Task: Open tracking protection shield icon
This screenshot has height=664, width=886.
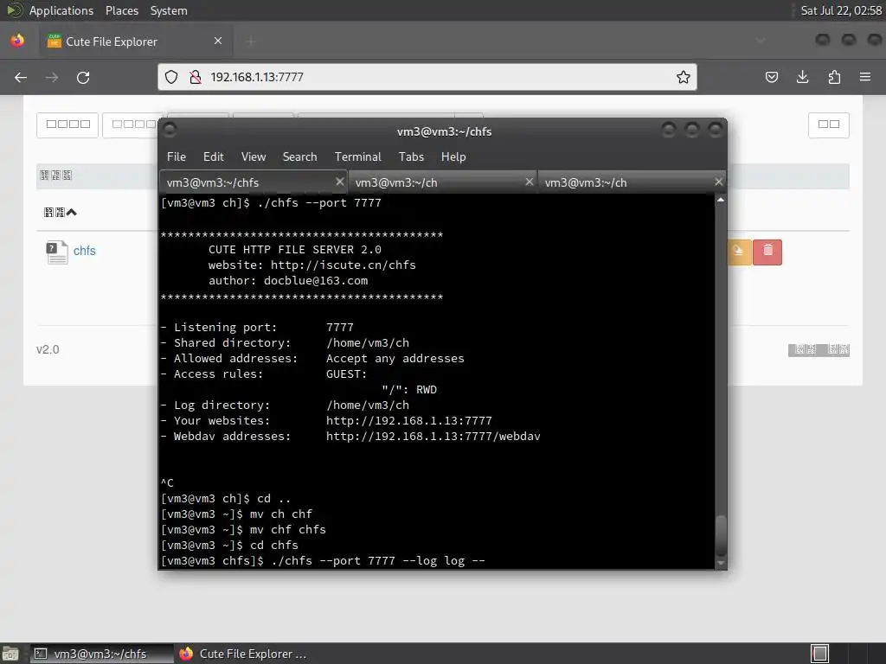Action: click(x=171, y=77)
